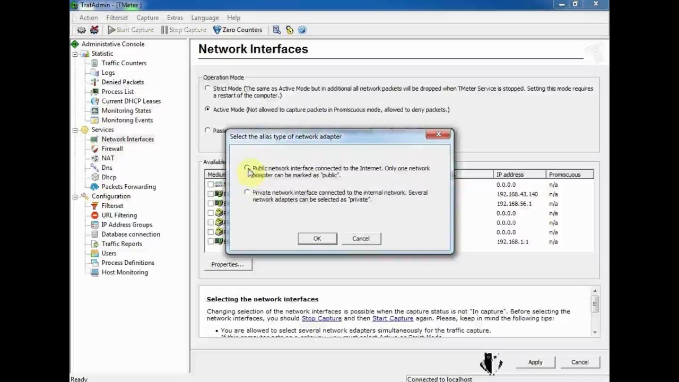Open the Firewall item in Services

click(x=112, y=149)
